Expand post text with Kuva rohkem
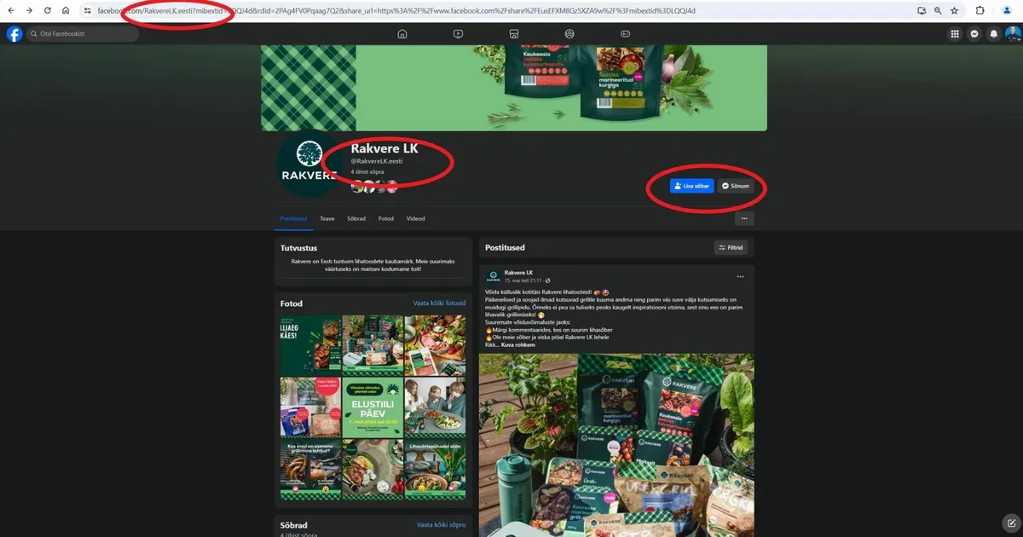Screen dimensions: 1023x537 click(519, 345)
